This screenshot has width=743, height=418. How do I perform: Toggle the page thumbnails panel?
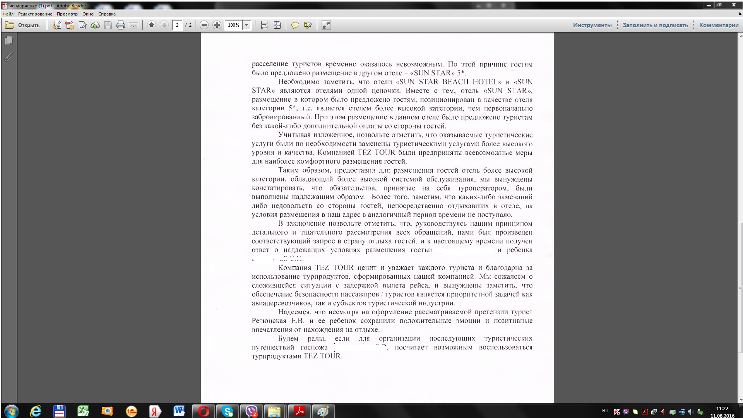click(x=9, y=40)
